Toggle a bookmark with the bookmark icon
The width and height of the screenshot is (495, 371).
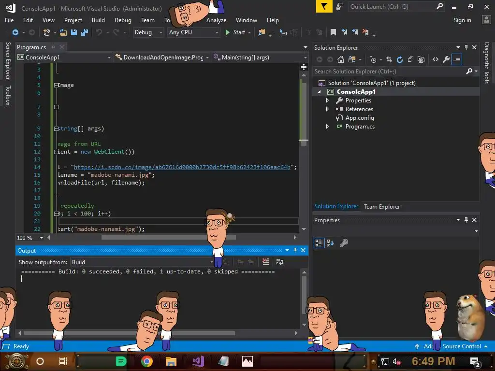coord(333,32)
